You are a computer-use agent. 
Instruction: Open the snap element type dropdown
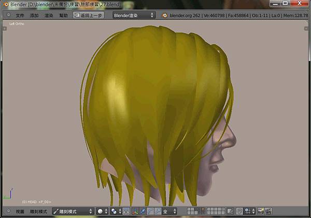tap(249, 211)
